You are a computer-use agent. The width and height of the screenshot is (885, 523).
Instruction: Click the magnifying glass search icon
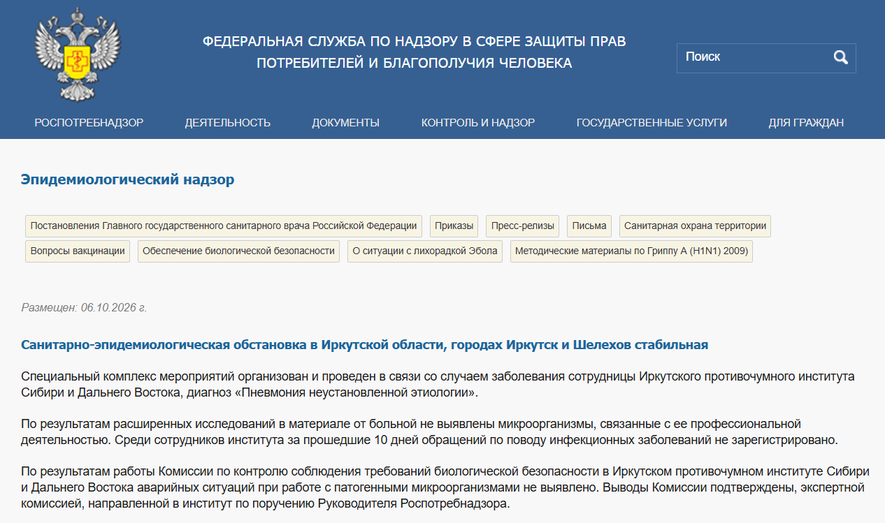point(840,57)
